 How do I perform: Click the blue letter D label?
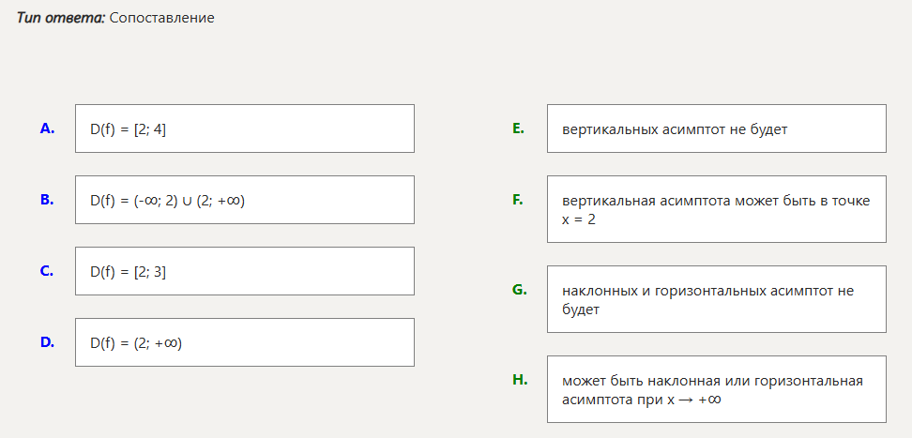pos(47,342)
